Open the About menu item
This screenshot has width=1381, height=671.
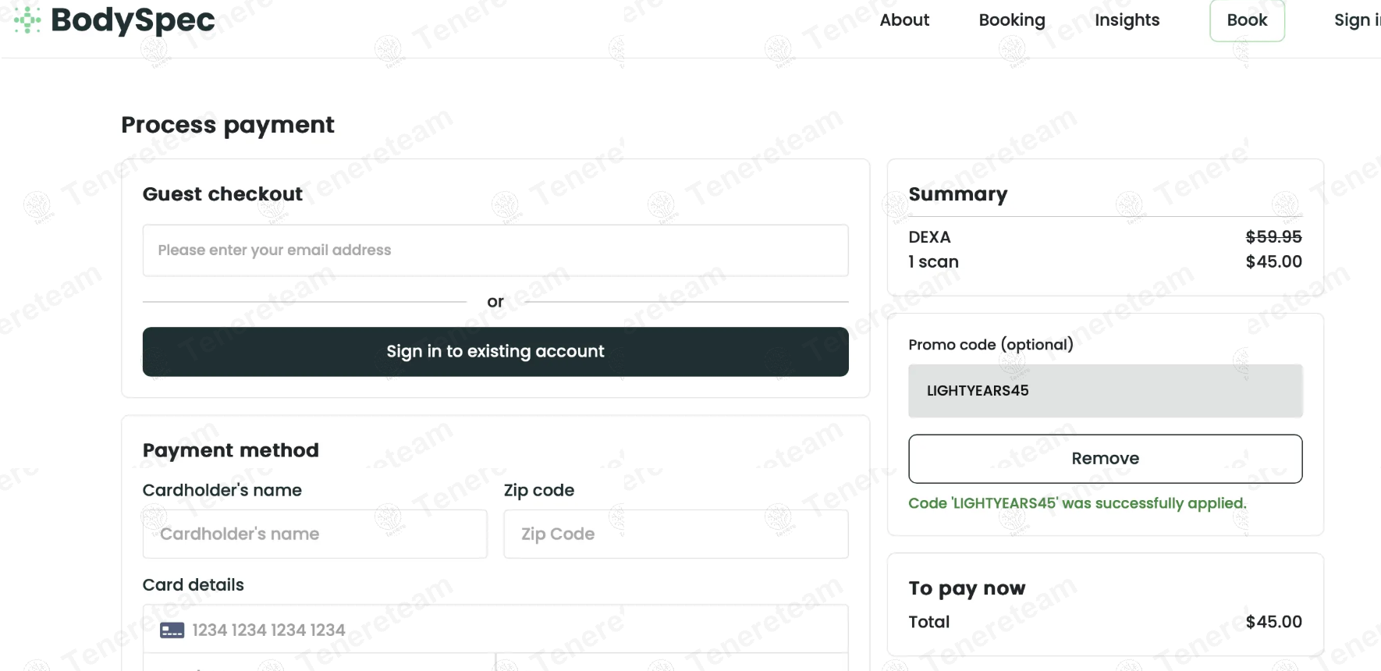(x=904, y=20)
